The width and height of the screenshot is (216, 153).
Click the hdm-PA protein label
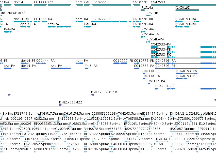82,60
